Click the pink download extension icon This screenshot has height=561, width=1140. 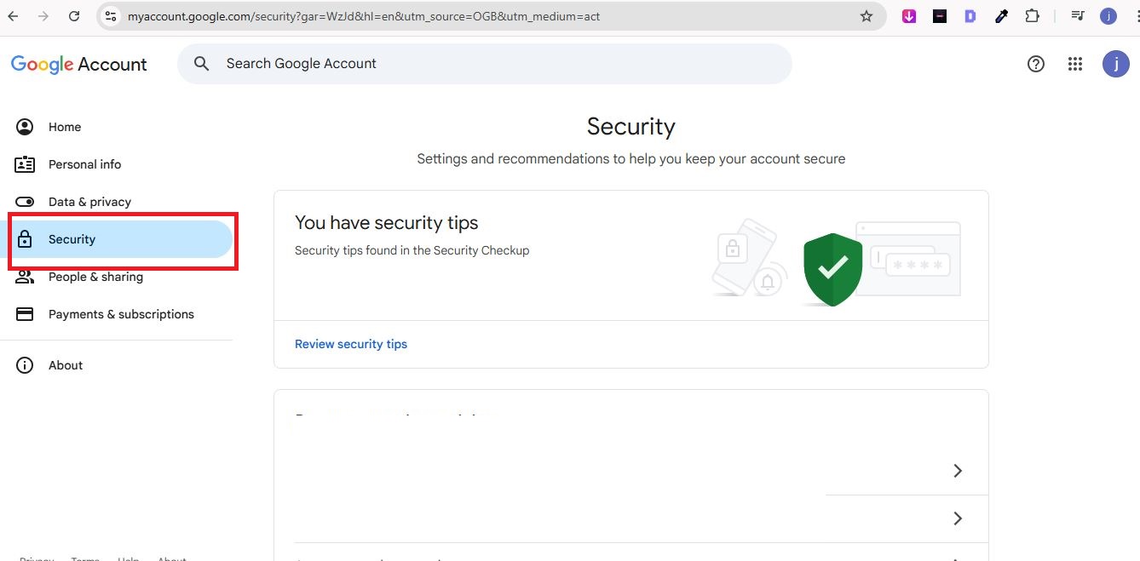tap(908, 15)
